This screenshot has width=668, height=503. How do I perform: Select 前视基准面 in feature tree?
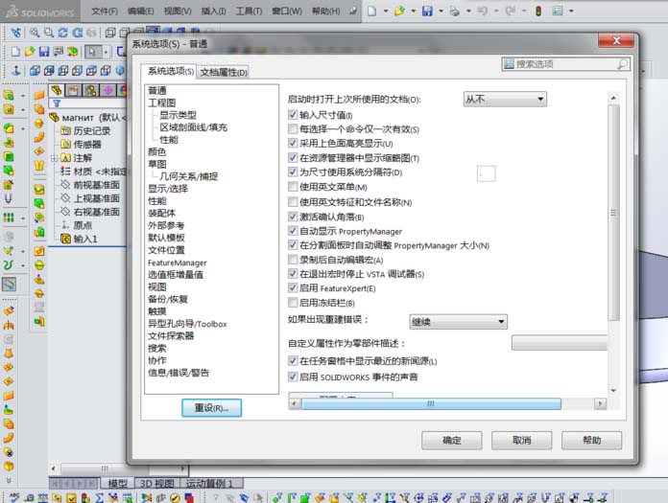pos(96,185)
